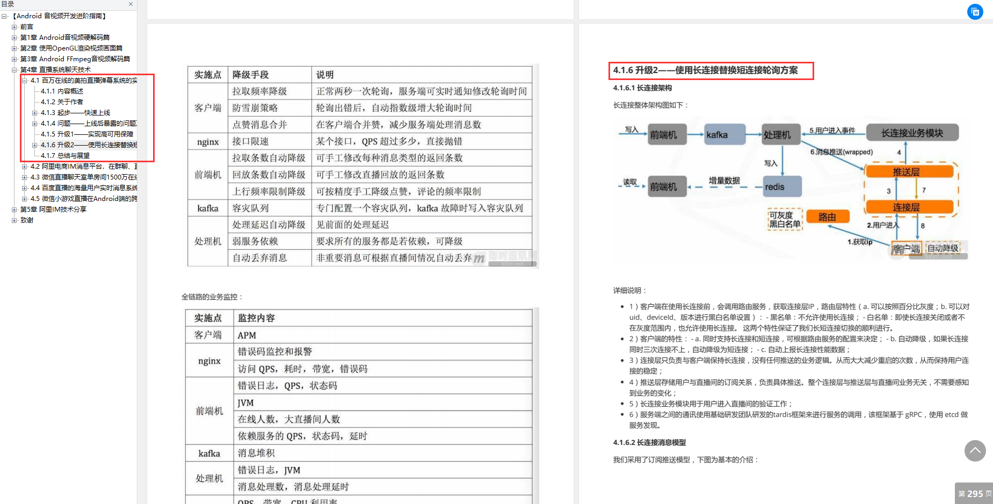Open the floating Word document icon
Image resolution: width=993 pixels, height=504 pixels.
[x=975, y=12]
